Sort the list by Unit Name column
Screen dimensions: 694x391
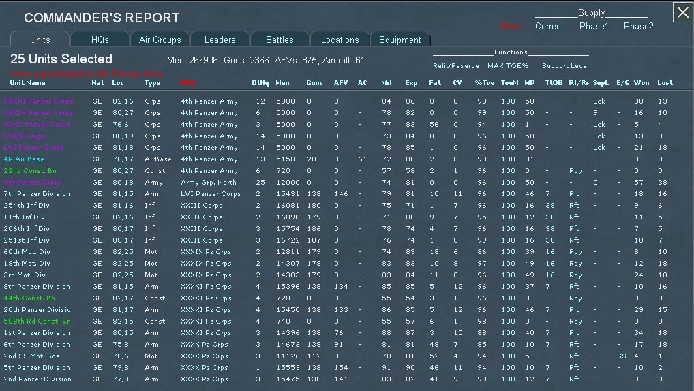coord(28,83)
